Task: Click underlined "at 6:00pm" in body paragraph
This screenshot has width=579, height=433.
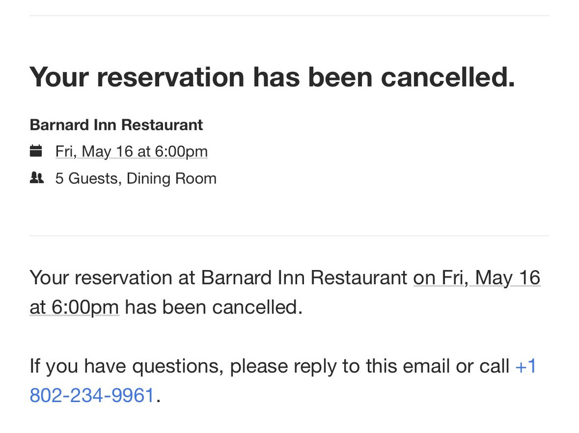Action: pyautogui.click(x=74, y=307)
